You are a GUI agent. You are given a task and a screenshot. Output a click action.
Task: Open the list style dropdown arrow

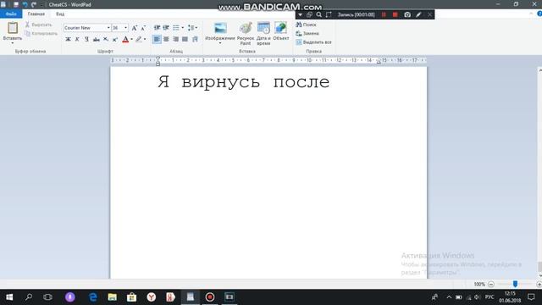[x=183, y=28]
